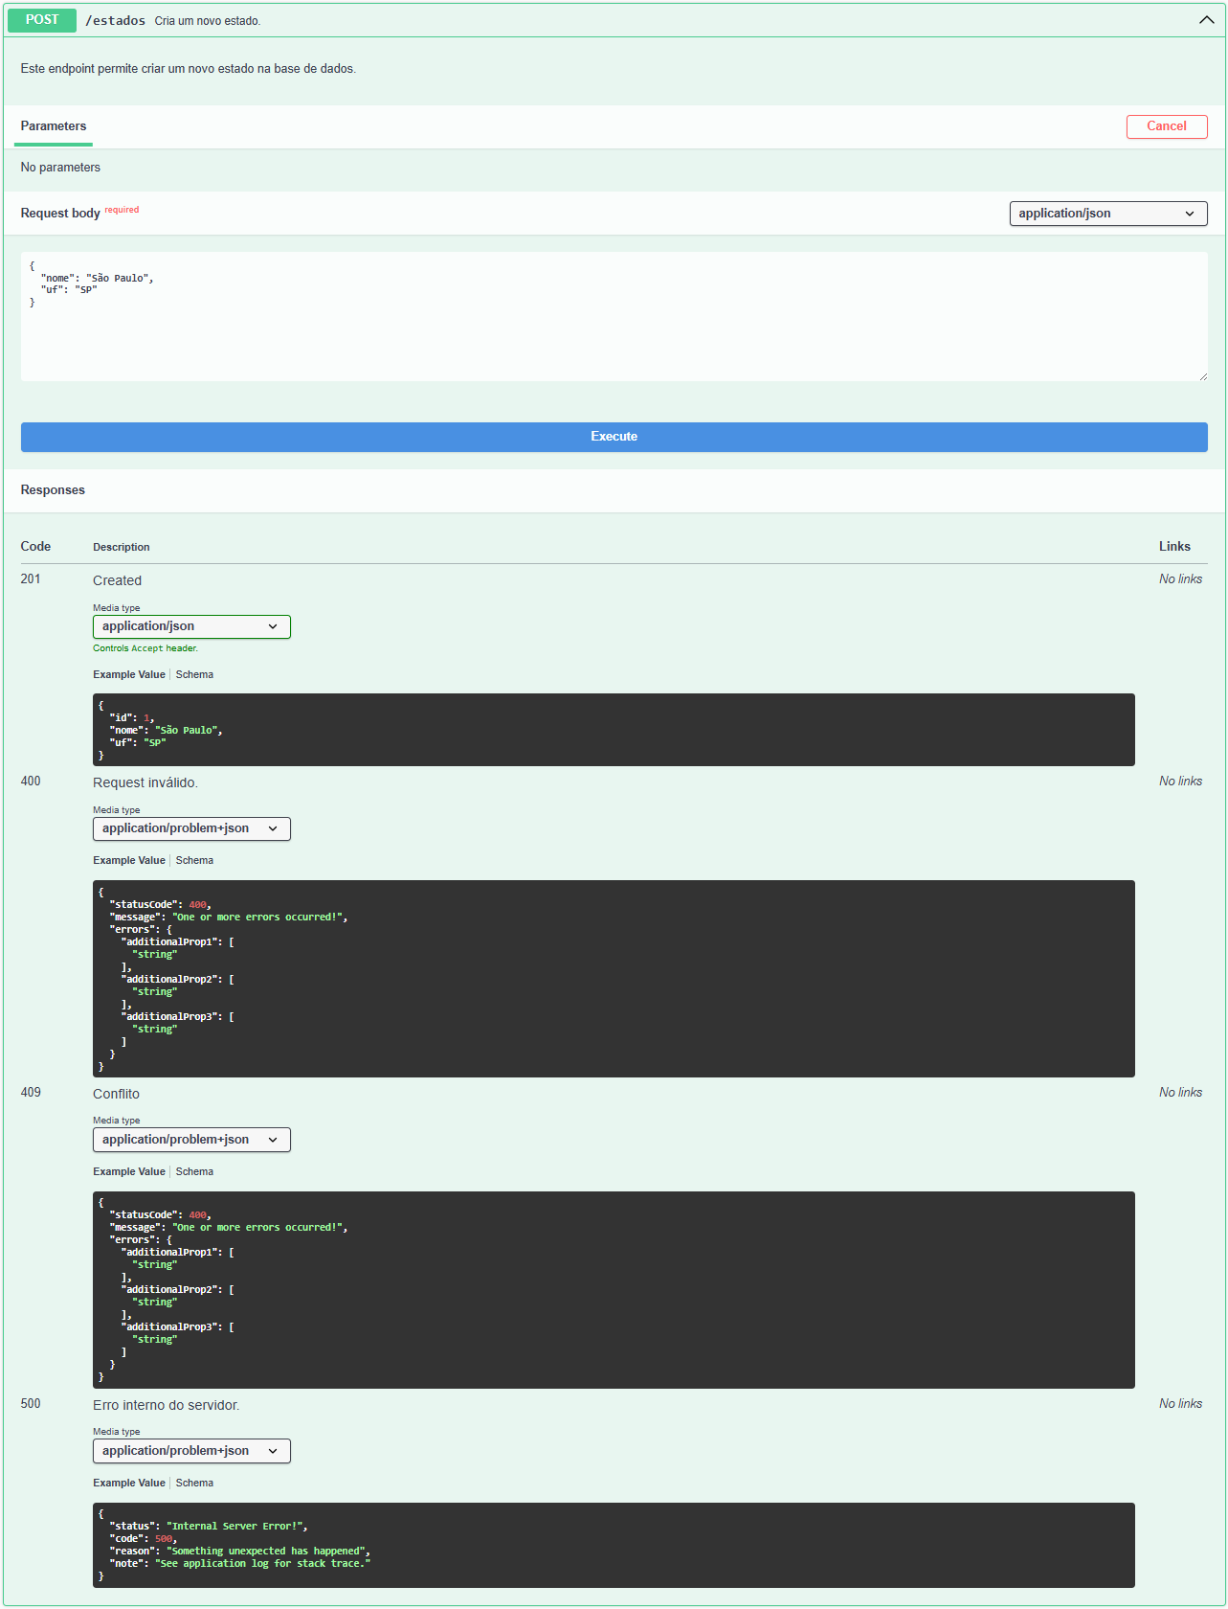
Task: Click the 500 response example code block
Action: (x=614, y=1545)
